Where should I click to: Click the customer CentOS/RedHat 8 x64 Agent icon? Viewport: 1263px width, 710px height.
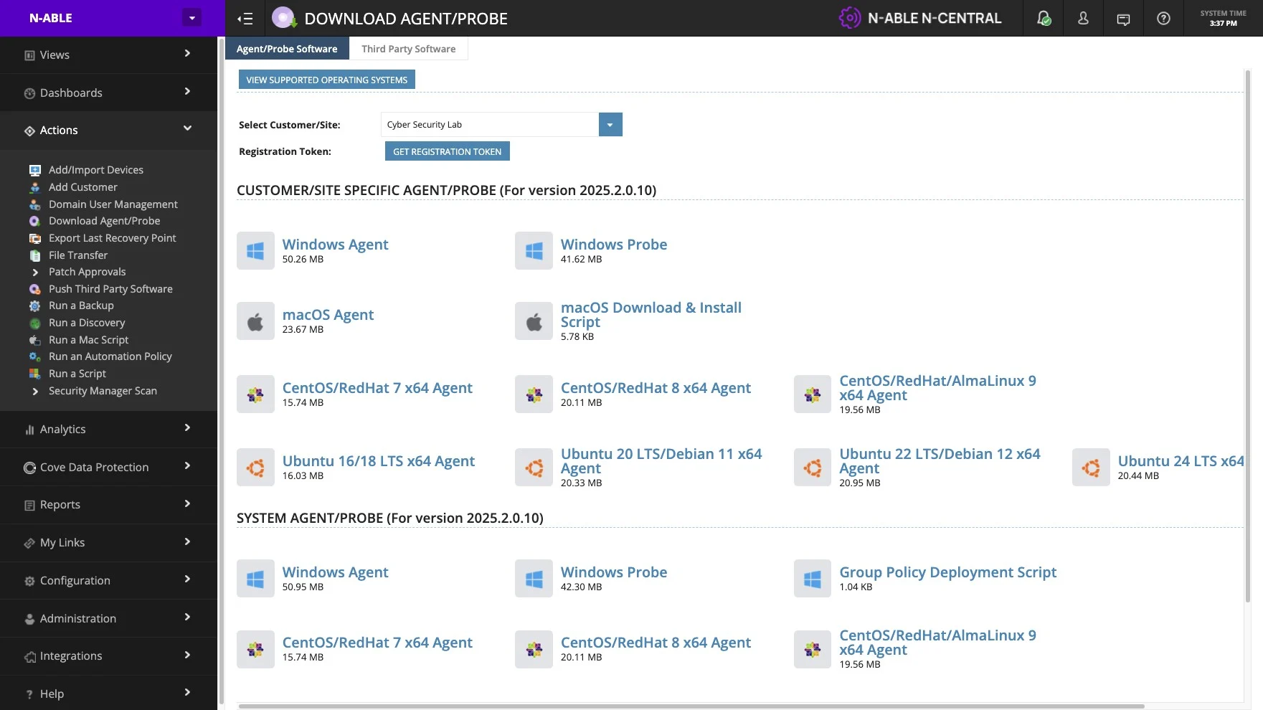534,394
